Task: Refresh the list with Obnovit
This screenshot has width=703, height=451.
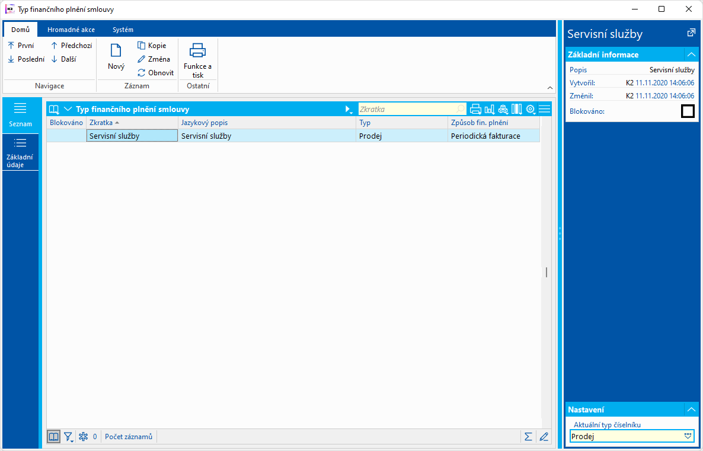Action: (155, 73)
